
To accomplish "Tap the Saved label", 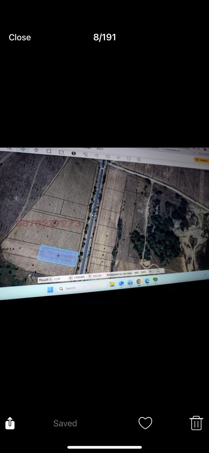I will point(65,423).
